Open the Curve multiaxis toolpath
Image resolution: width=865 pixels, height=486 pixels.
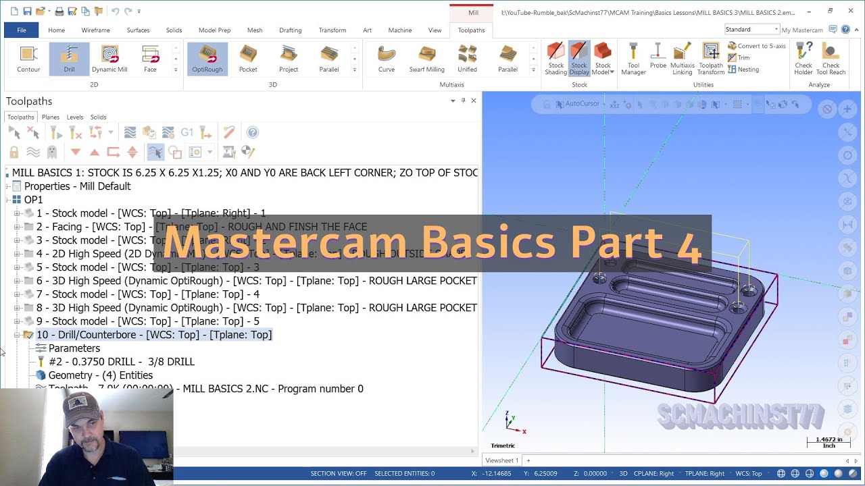pyautogui.click(x=387, y=59)
